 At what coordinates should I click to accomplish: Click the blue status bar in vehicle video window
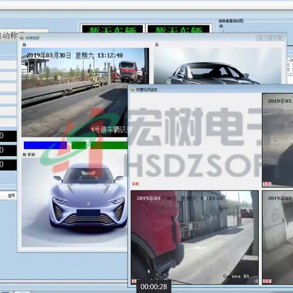click(45, 145)
